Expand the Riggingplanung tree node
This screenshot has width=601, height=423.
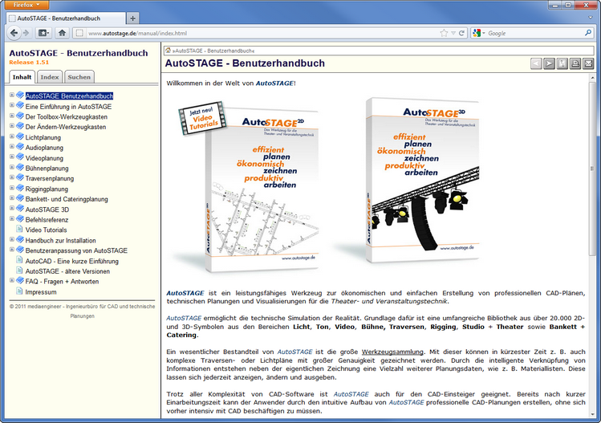click(x=12, y=189)
